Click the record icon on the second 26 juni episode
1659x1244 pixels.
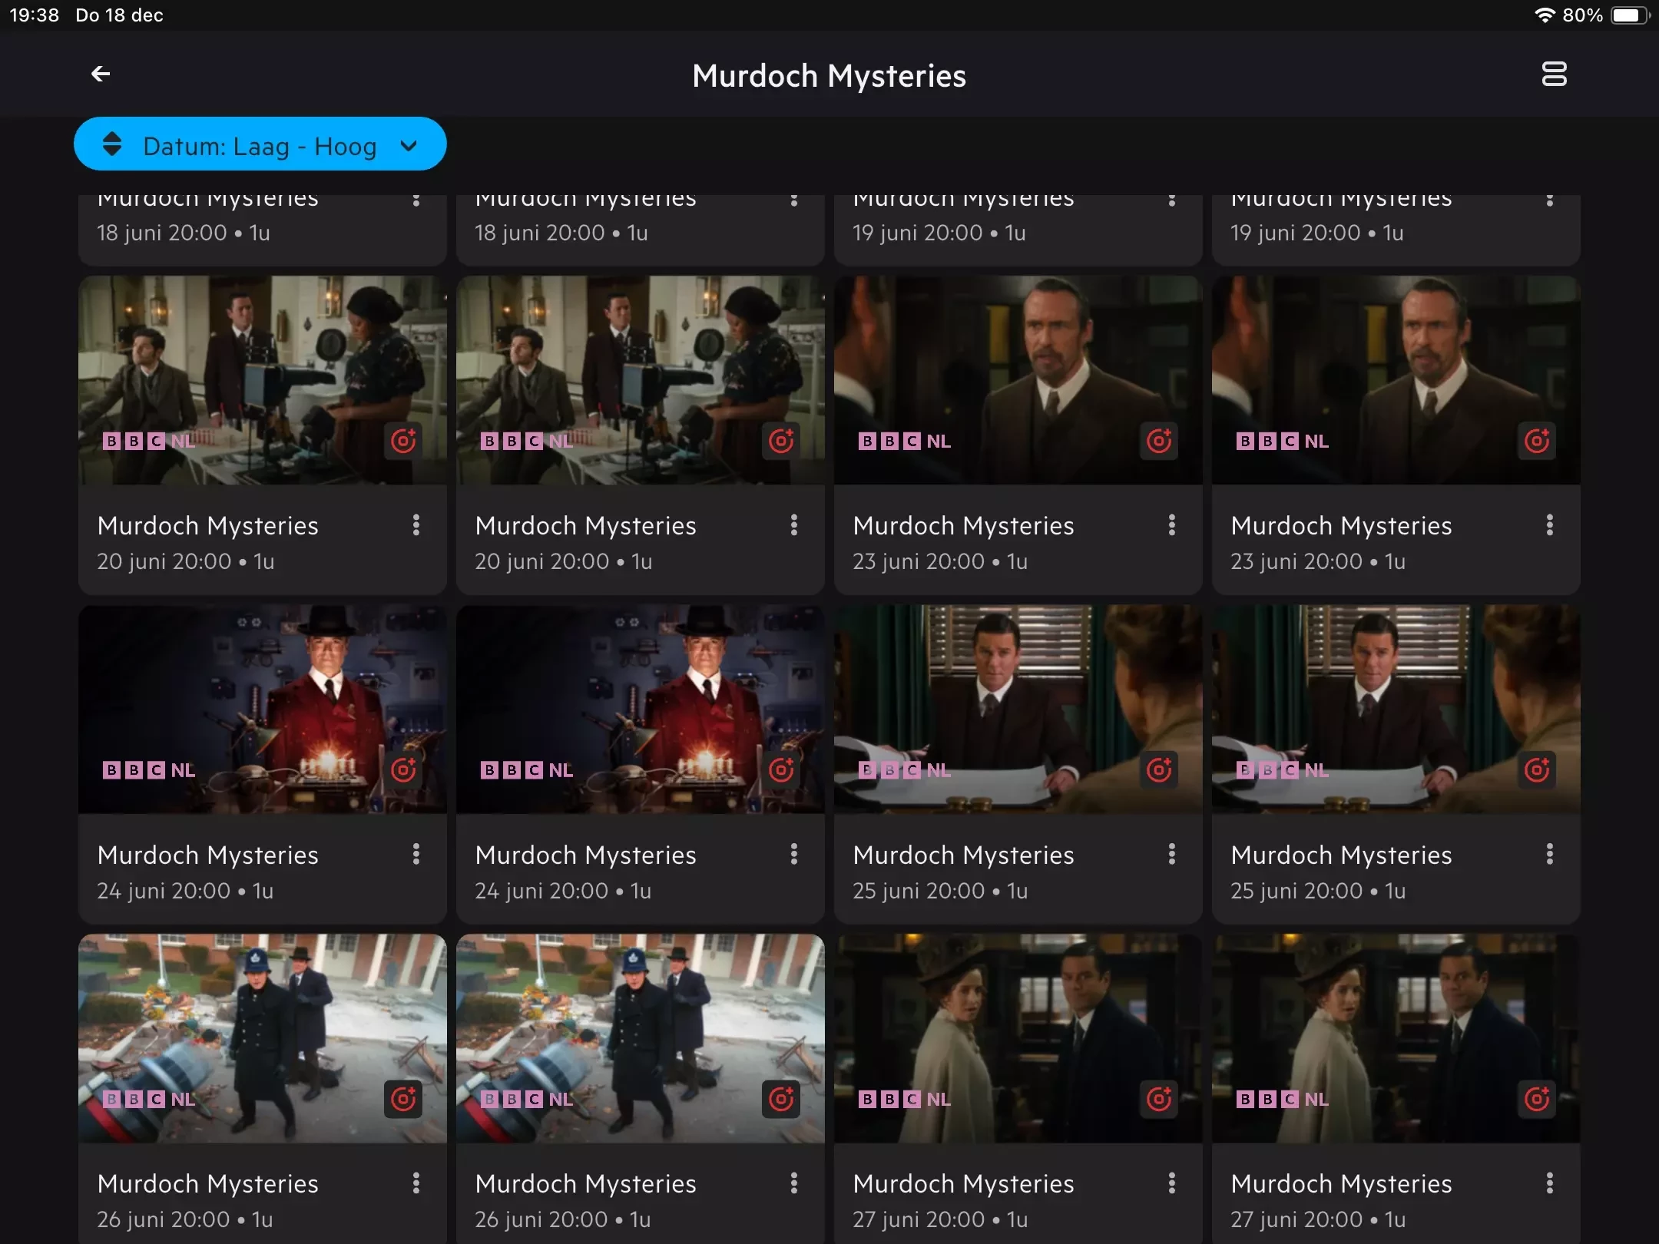781,1099
